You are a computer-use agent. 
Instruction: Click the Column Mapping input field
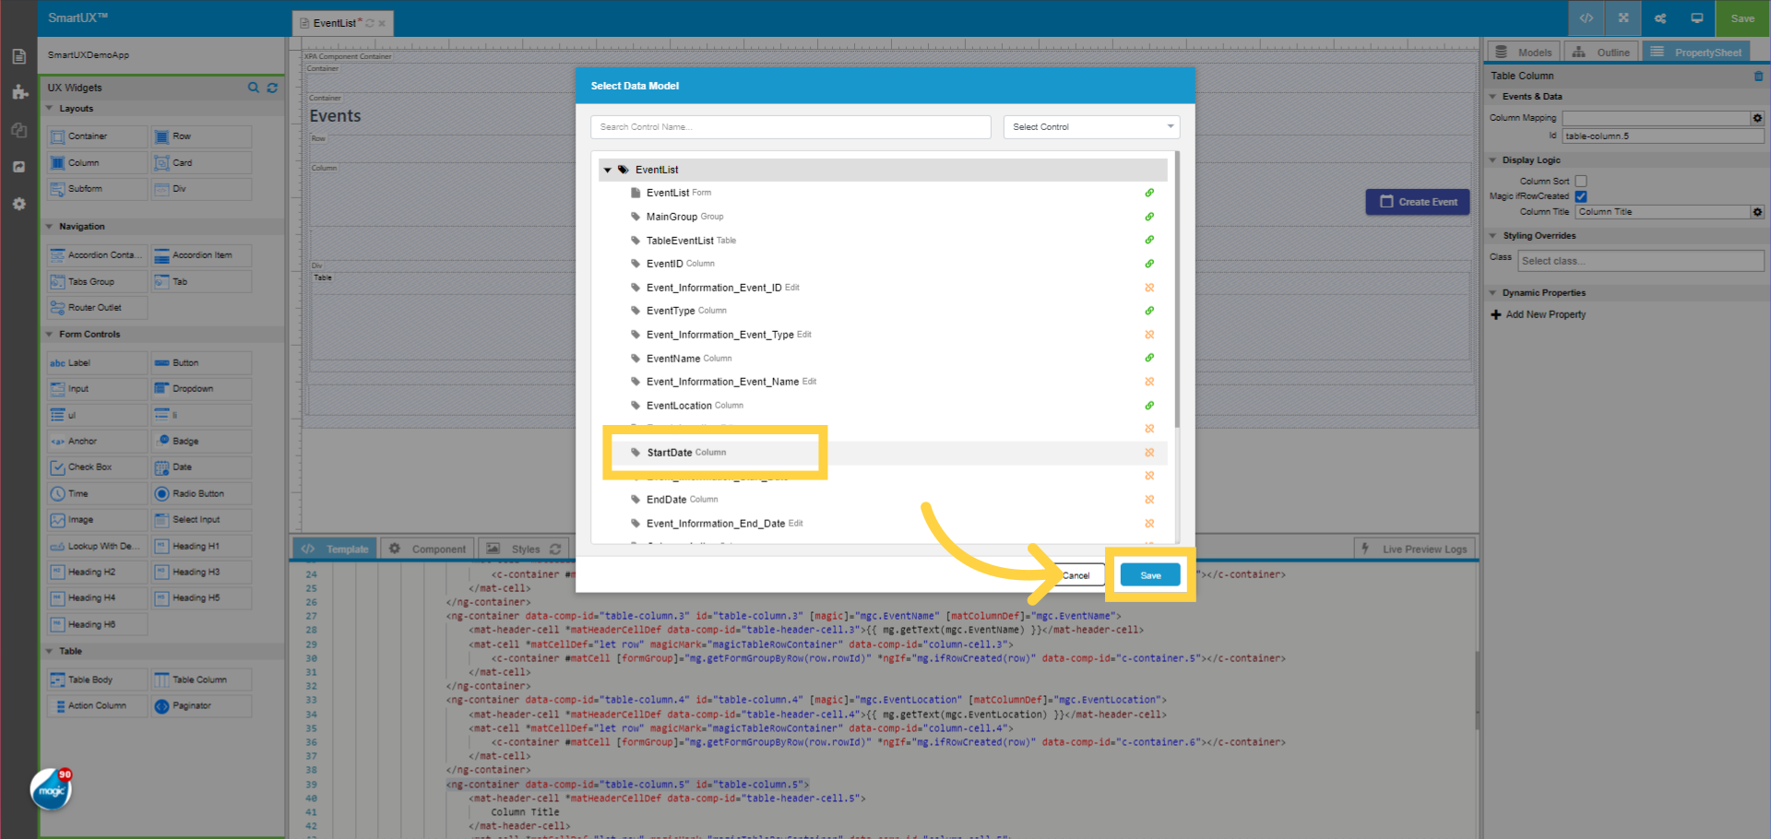coord(1657,118)
